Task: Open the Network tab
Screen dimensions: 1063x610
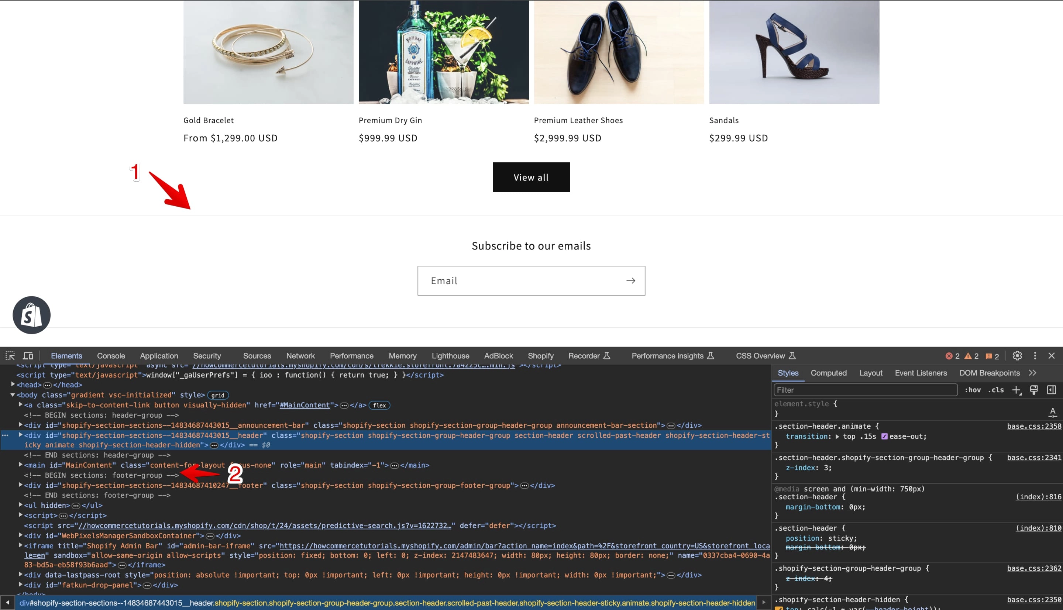Action: [x=300, y=356]
